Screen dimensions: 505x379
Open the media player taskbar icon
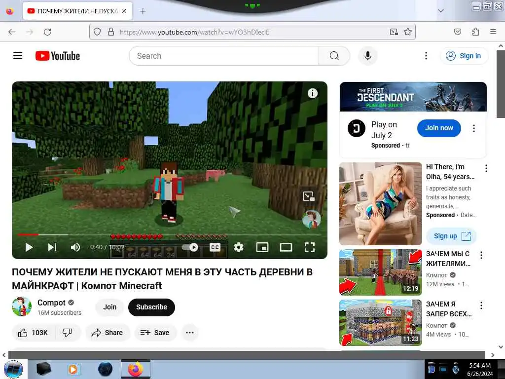tap(73, 369)
